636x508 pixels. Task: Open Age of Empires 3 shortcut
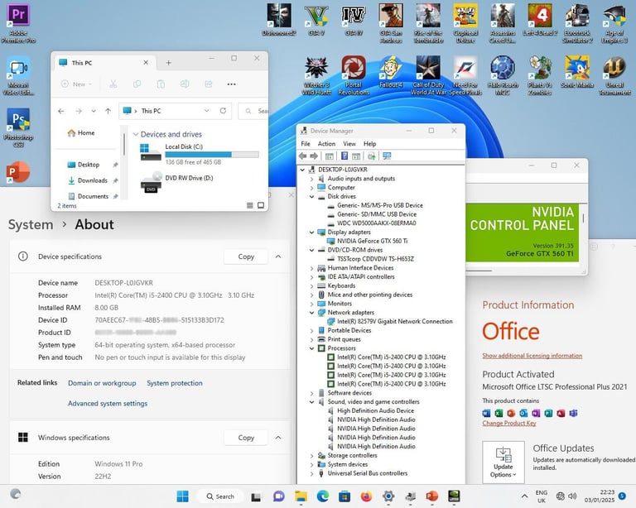point(614,23)
